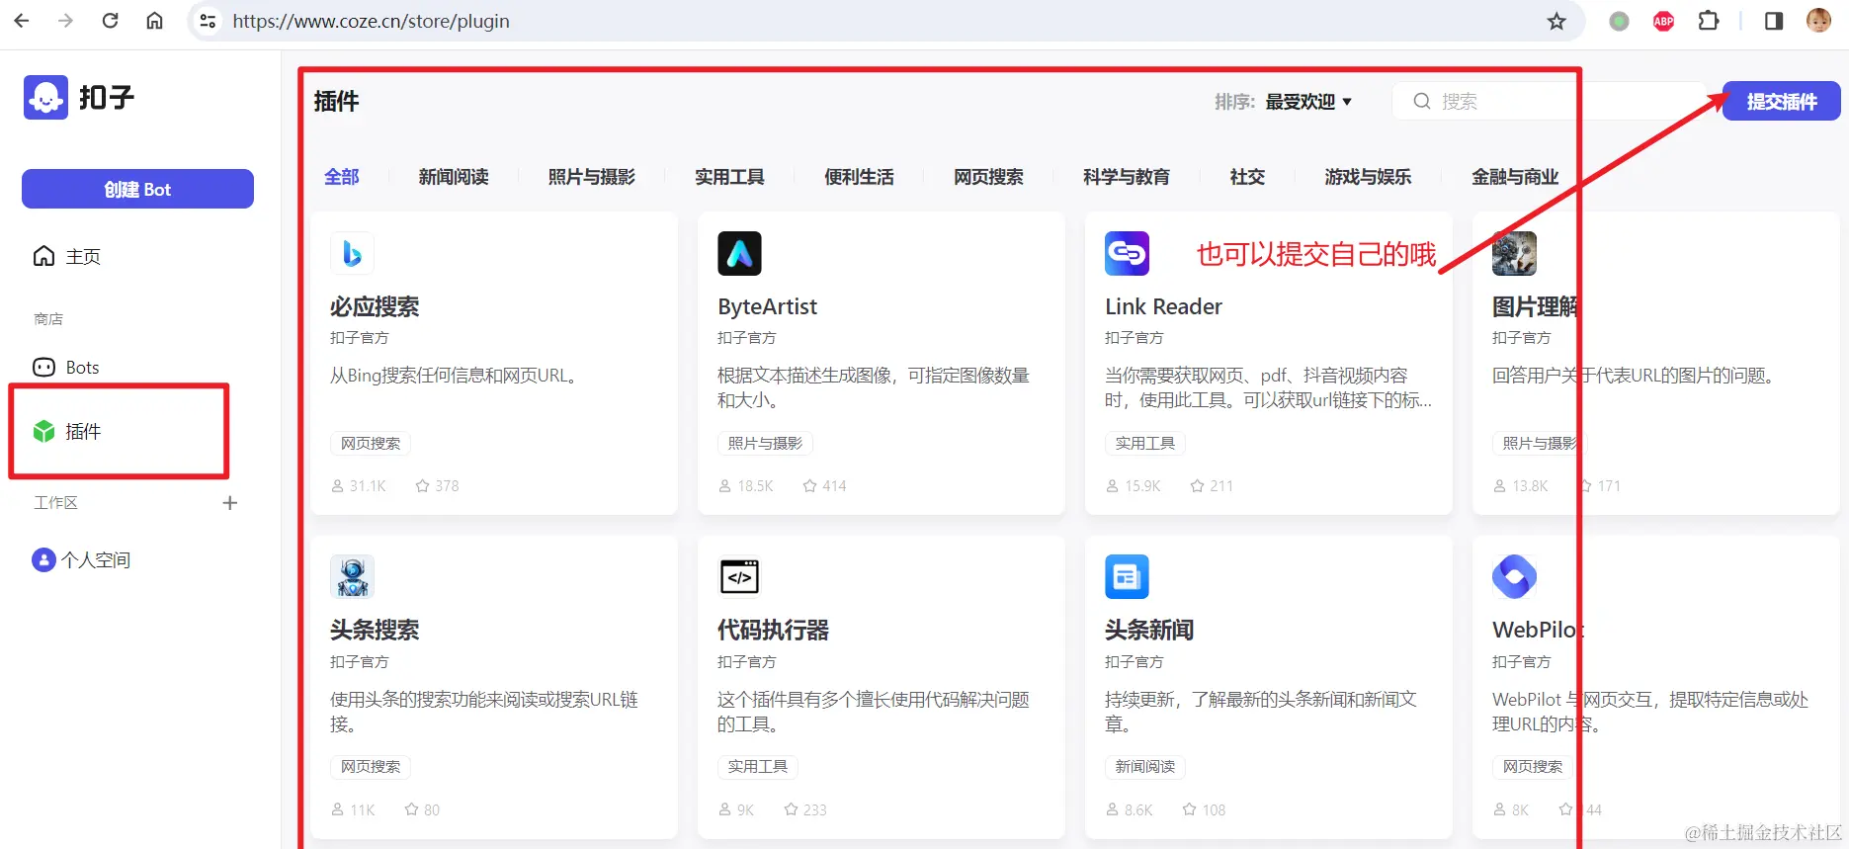Click the 必应搜索 Bing plugin icon
The height and width of the screenshot is (849, 1849).
352,253
